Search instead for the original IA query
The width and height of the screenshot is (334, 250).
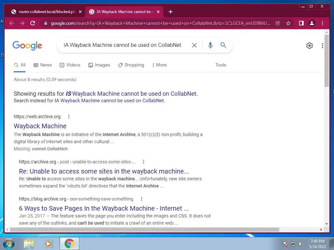pyautogui.click(x=110, y=101)
